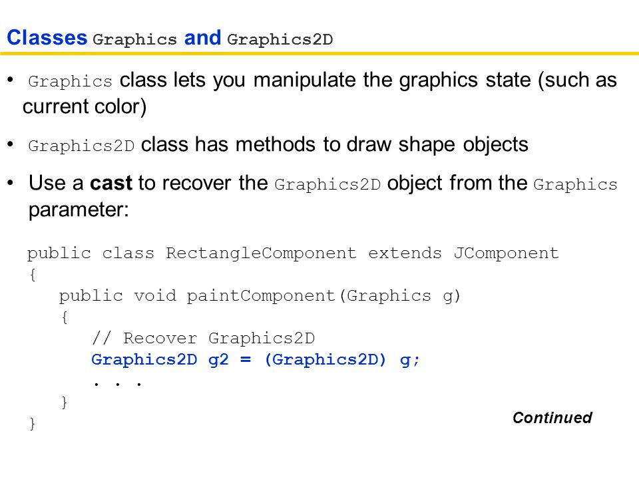Click the blue code line 'Graphics2D g2 = (Graphics2D) g;'
This screenshot has height=479, width=639.
point(255,360)
